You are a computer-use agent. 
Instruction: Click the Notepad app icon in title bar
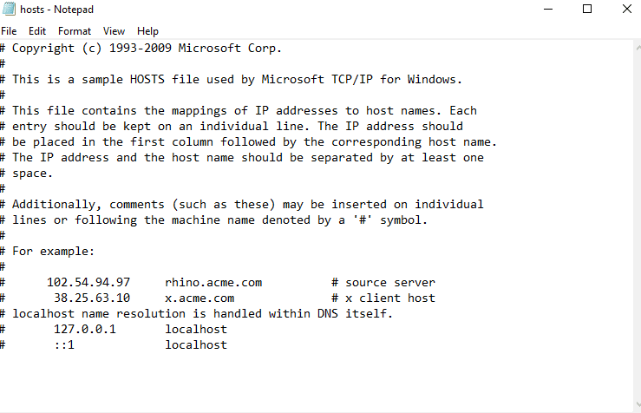coord(10,9)
